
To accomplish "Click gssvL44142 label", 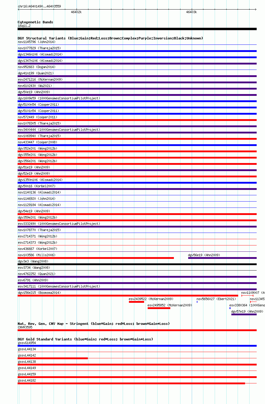I will tap(27, 355).
